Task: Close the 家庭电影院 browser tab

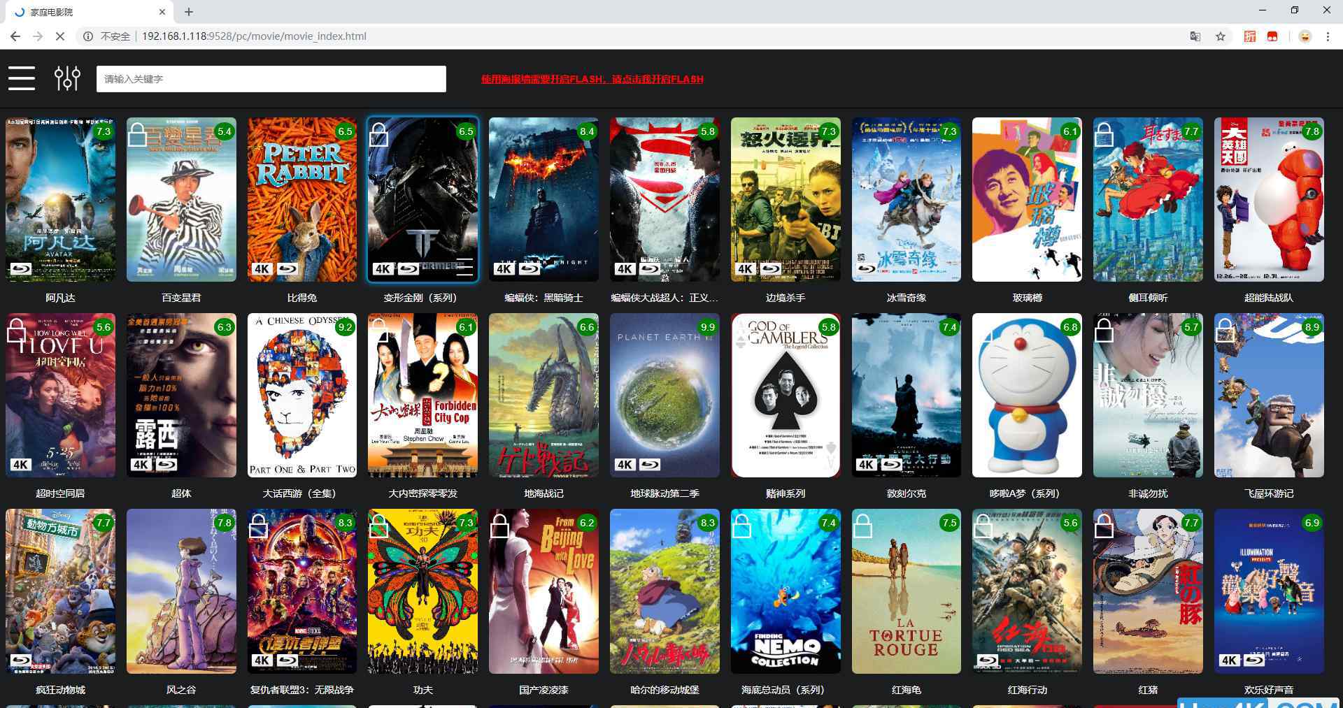Action: click(x=162, y=12)
